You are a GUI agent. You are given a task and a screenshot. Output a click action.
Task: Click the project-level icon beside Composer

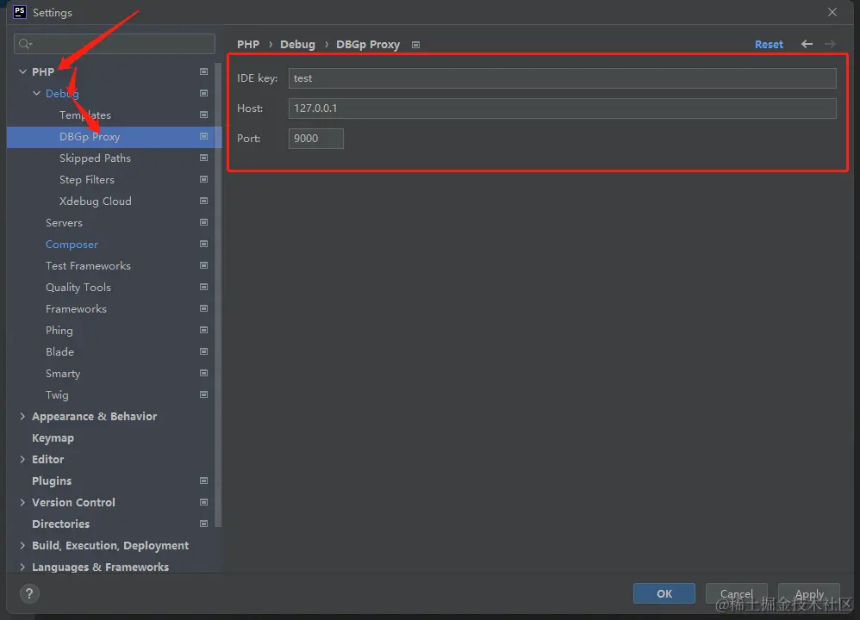pyautogui.click(x=203, y=244)
